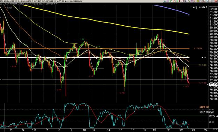Click the 1637 YRange label

click(x=207, y=112)
